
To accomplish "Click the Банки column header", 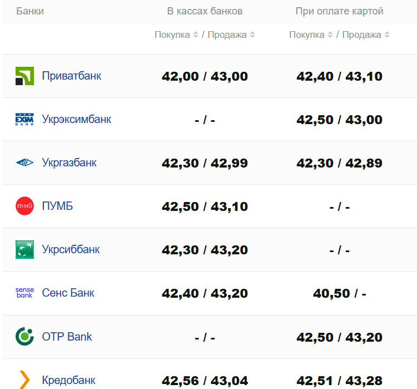I will pyautogui.click(x=30, y=11).
